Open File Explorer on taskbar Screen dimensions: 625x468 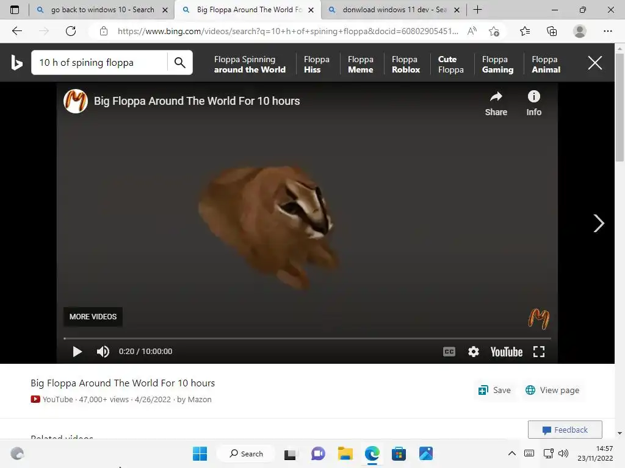[x=345, y=453]
